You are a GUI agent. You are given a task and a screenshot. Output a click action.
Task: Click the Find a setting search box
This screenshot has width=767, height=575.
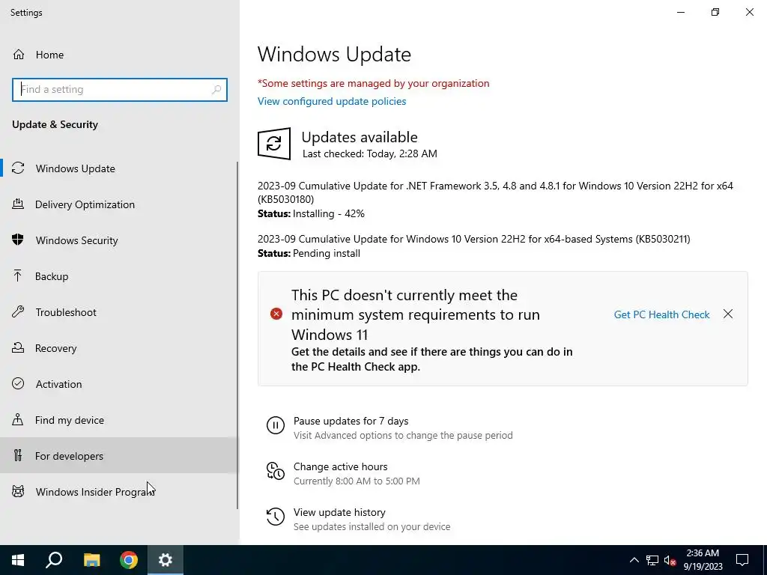(x=120, y=90)
